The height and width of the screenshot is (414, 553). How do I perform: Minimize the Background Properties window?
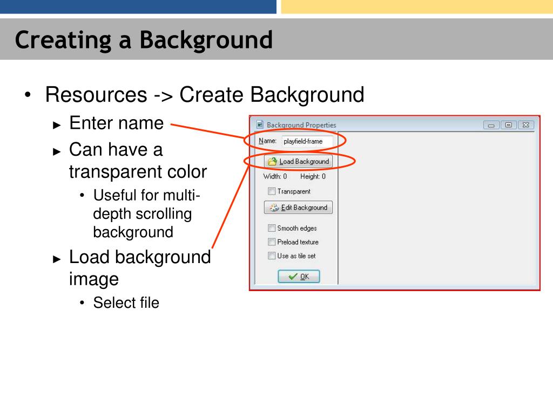click(491, 125)
